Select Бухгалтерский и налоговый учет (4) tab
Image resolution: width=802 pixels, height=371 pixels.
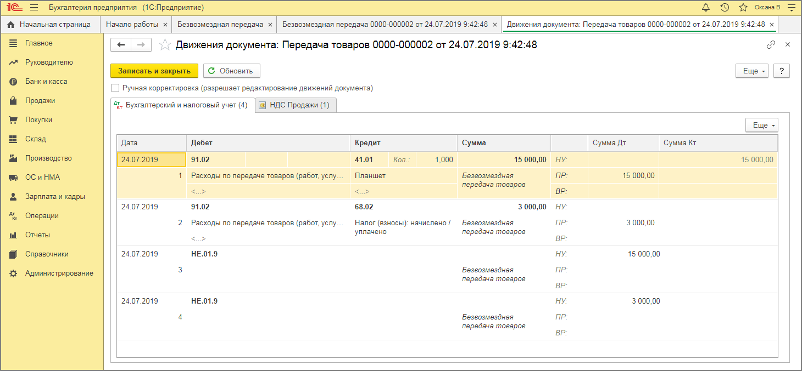[x=183, y=105]
